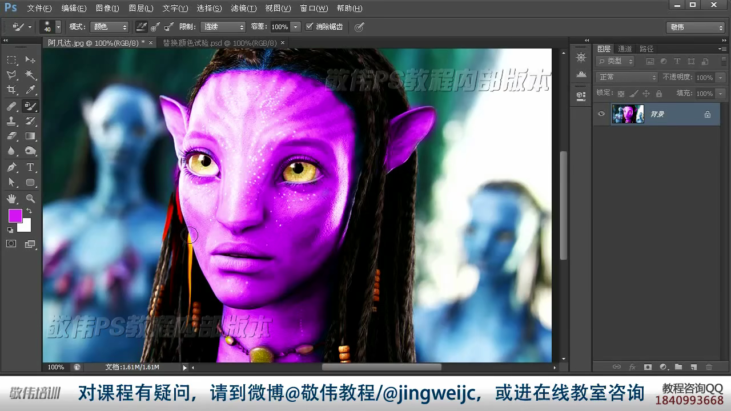
Task: Select the Polygonal Lasso tool
Action: click(11, 75)
